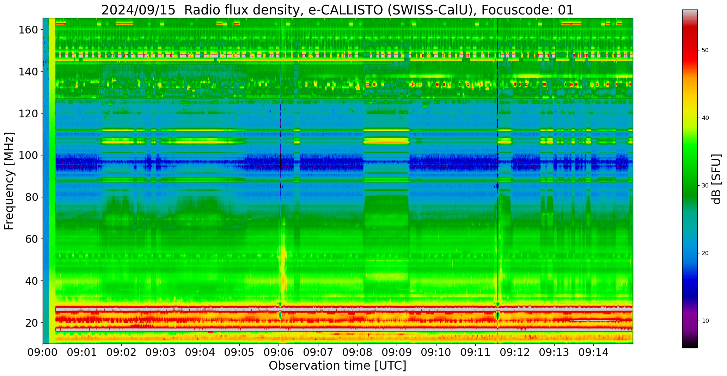This screenshot has height=376, width=727.
Task: Click the 40 frequency tick label
Action: tap(31, 281)
